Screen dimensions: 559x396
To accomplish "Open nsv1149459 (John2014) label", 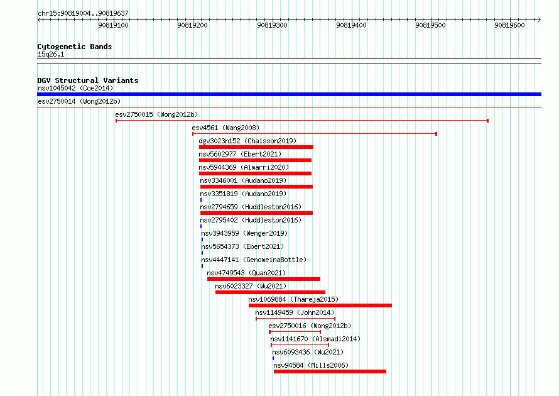I will pyautogui.click(x=295, y=312).
